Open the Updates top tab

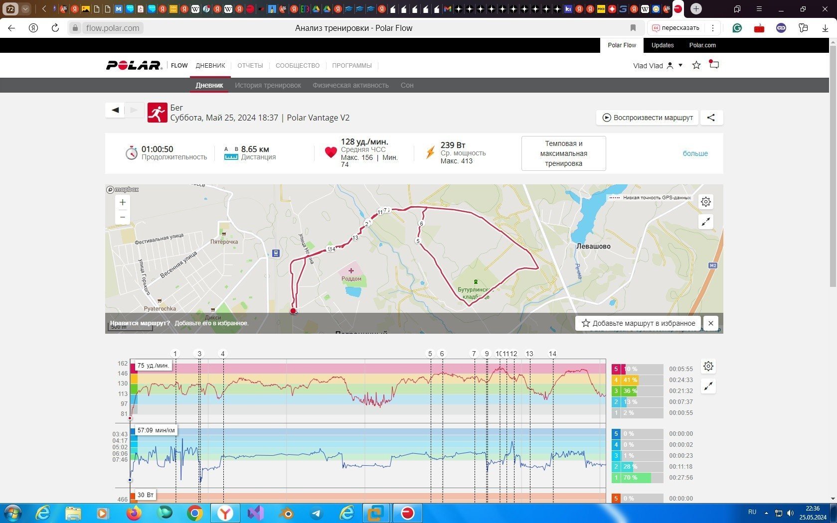click(663, 45)
